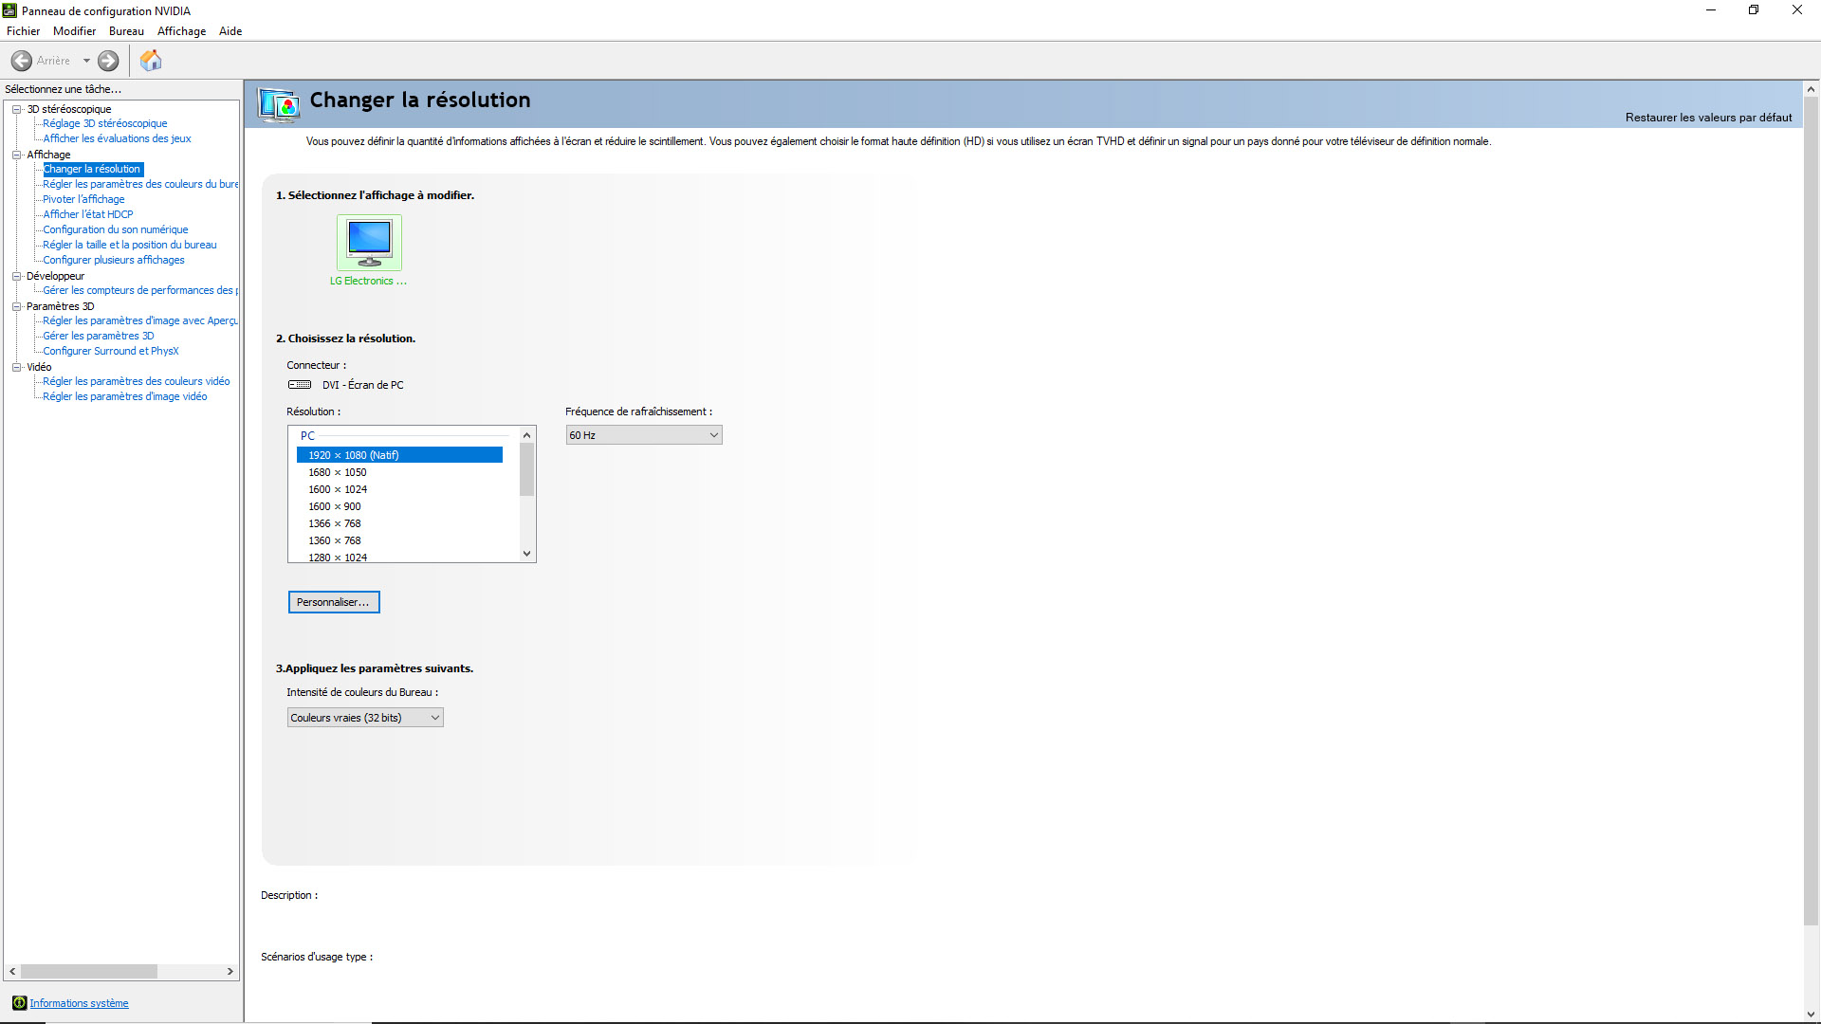Select the LG Electronics monitor icon
The height and width of the screenshot is (1024, 1821).
click(369, 243)
